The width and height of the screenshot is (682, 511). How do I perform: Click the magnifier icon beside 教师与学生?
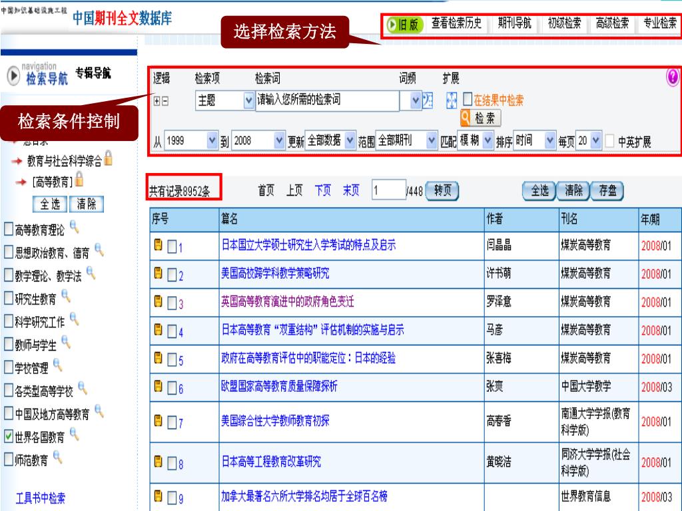coord(66,343)
